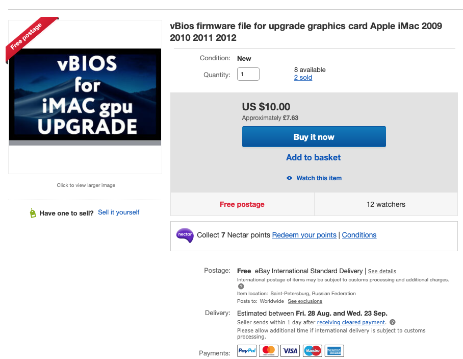
Task: Click the Mastercard payment icon
Action: [269, 351]
